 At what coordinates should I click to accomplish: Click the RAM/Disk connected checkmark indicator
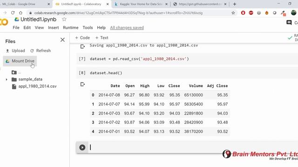[x=290, y=38]
